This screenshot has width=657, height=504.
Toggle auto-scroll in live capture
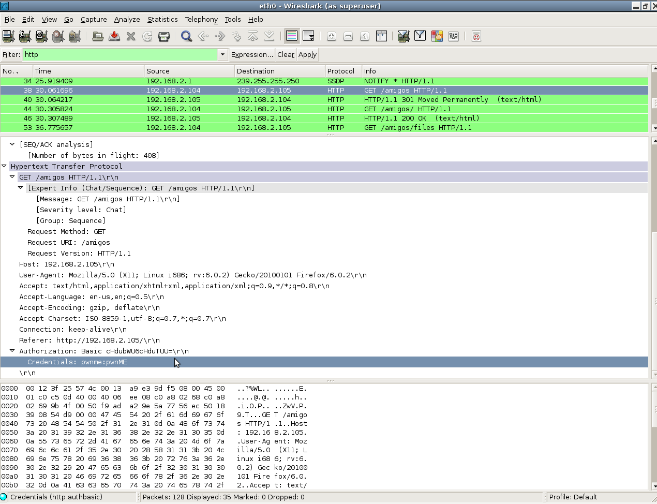point(309,36)
